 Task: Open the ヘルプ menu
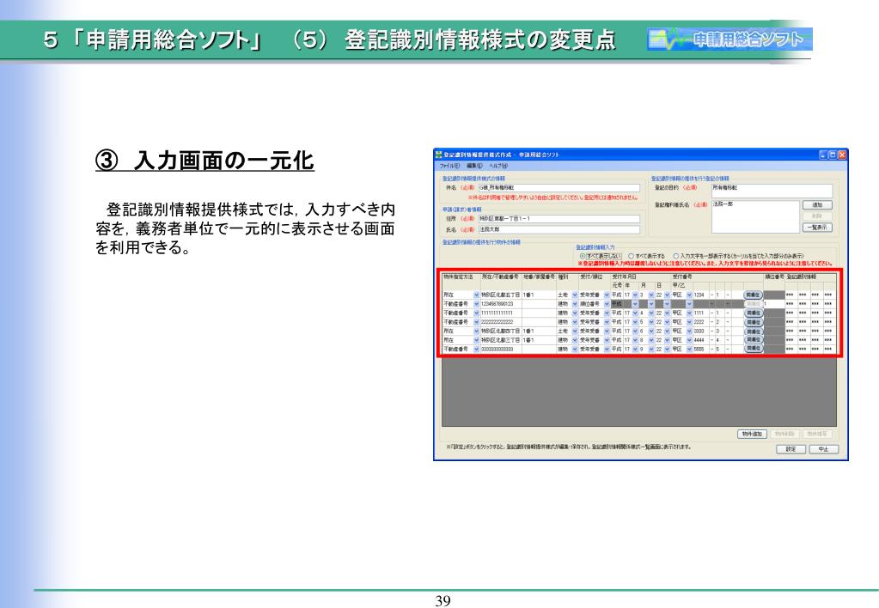[x=497, y=166]
